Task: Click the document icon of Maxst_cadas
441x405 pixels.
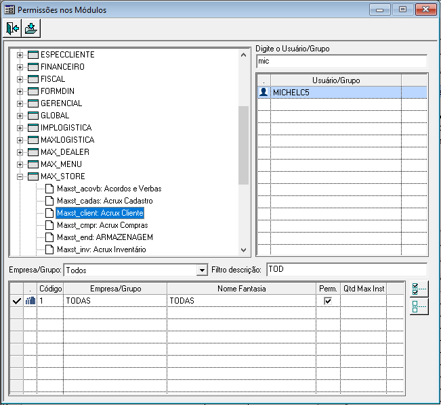Action: (49, 201)
